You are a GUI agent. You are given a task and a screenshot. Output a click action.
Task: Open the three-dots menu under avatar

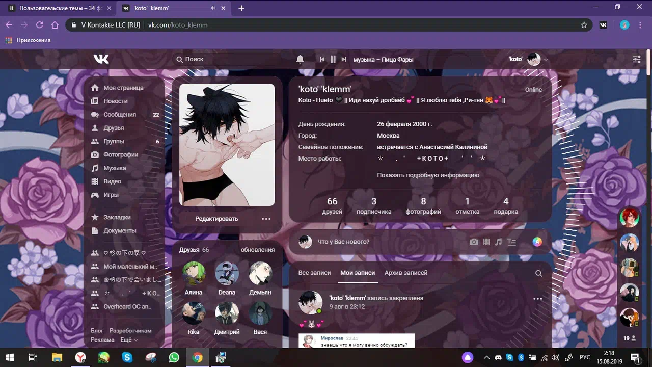(266, 219)
